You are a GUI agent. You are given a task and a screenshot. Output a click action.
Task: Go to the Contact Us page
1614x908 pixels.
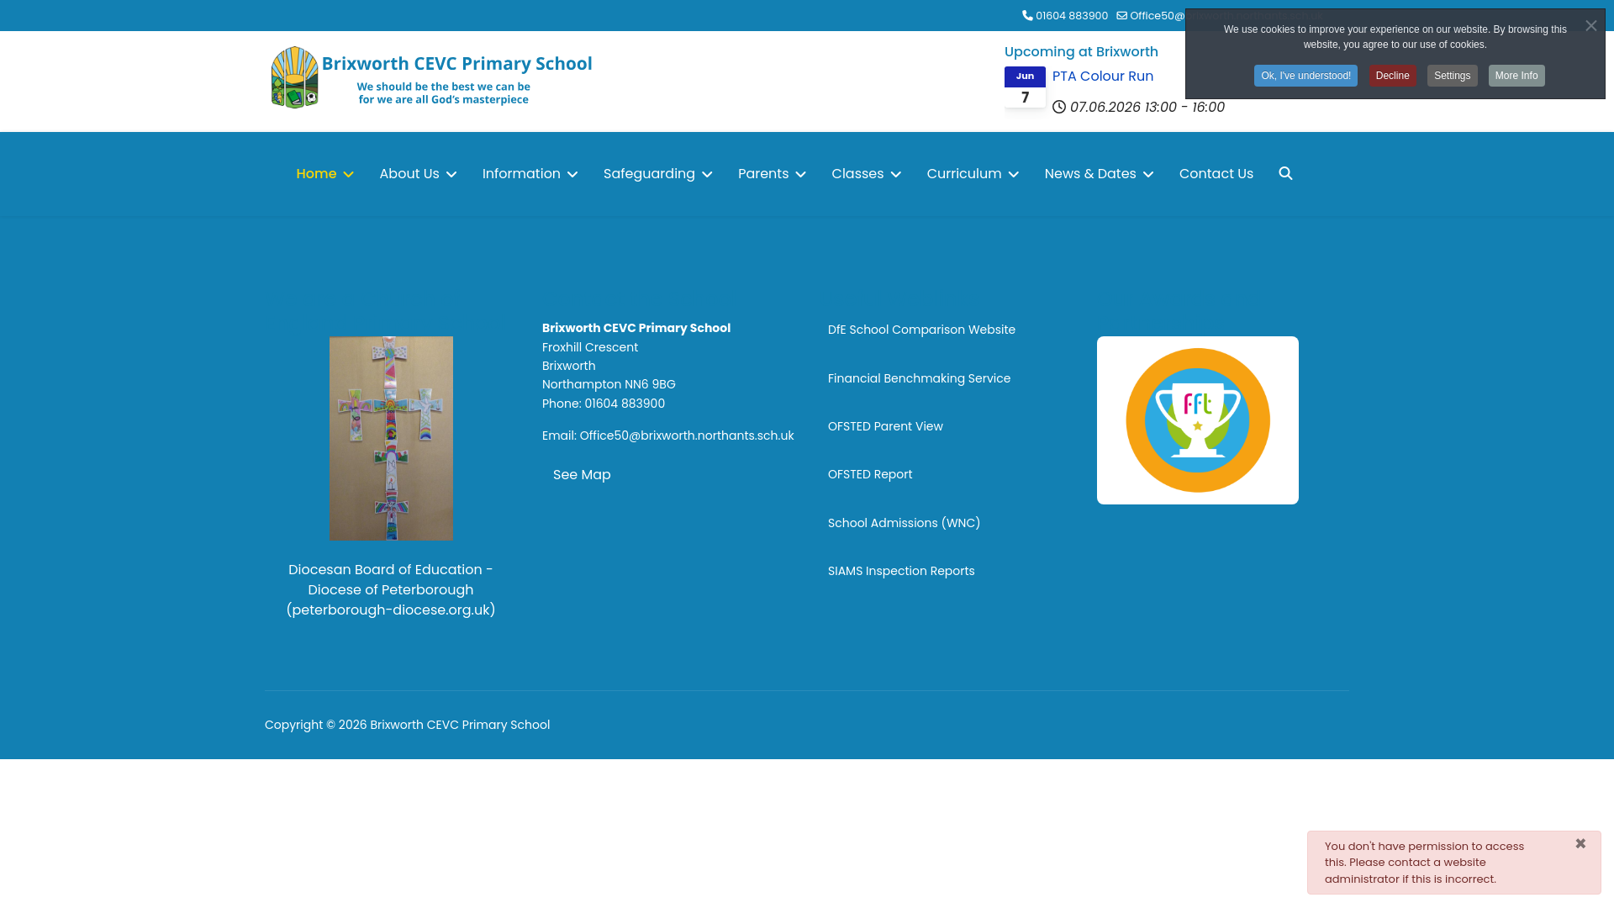pos(1216,173)
